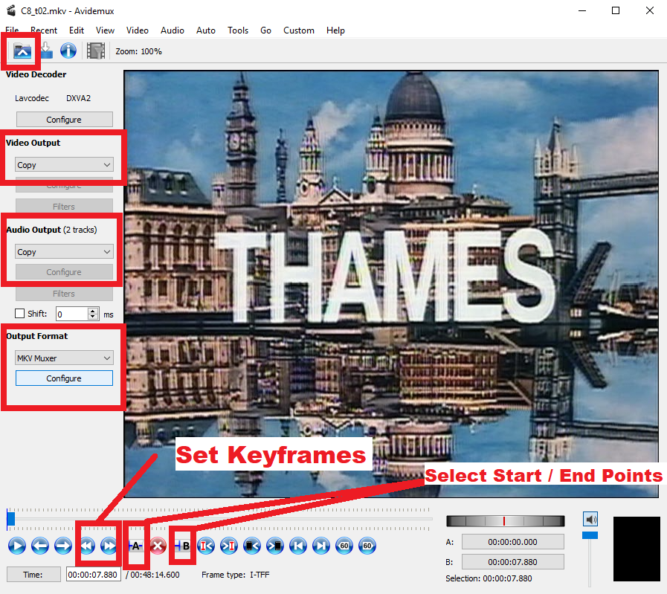Click the red delete selection icon
This screenshot has width=667, height=594.
(x=158, y=546)
